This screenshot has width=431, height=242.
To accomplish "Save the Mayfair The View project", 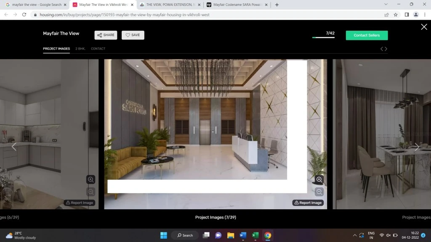I will [x=133, y=35].
